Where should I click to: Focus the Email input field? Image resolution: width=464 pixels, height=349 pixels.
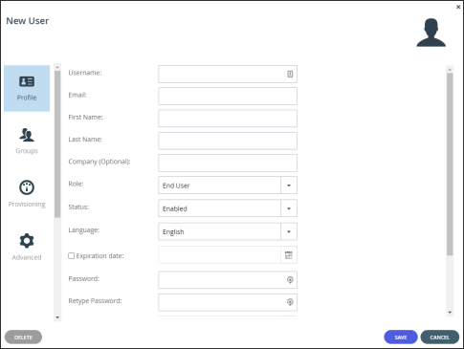point(228,96)
